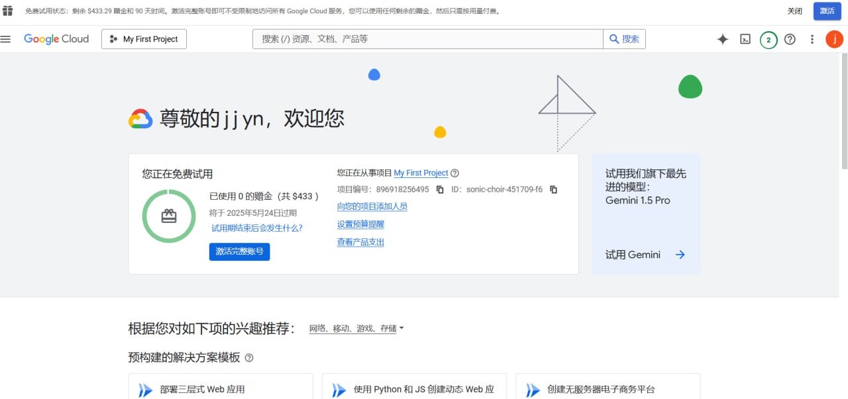
Task: Click the Gemini 1.5 Pro promo card
Action: click(646, 214)
